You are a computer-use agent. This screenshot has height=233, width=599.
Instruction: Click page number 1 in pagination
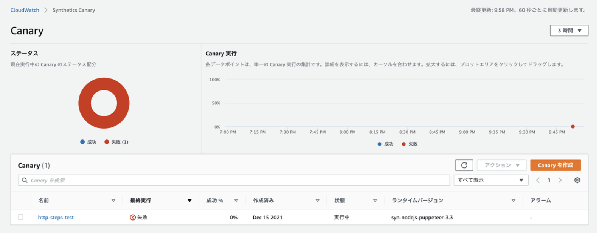coord(549,180)
